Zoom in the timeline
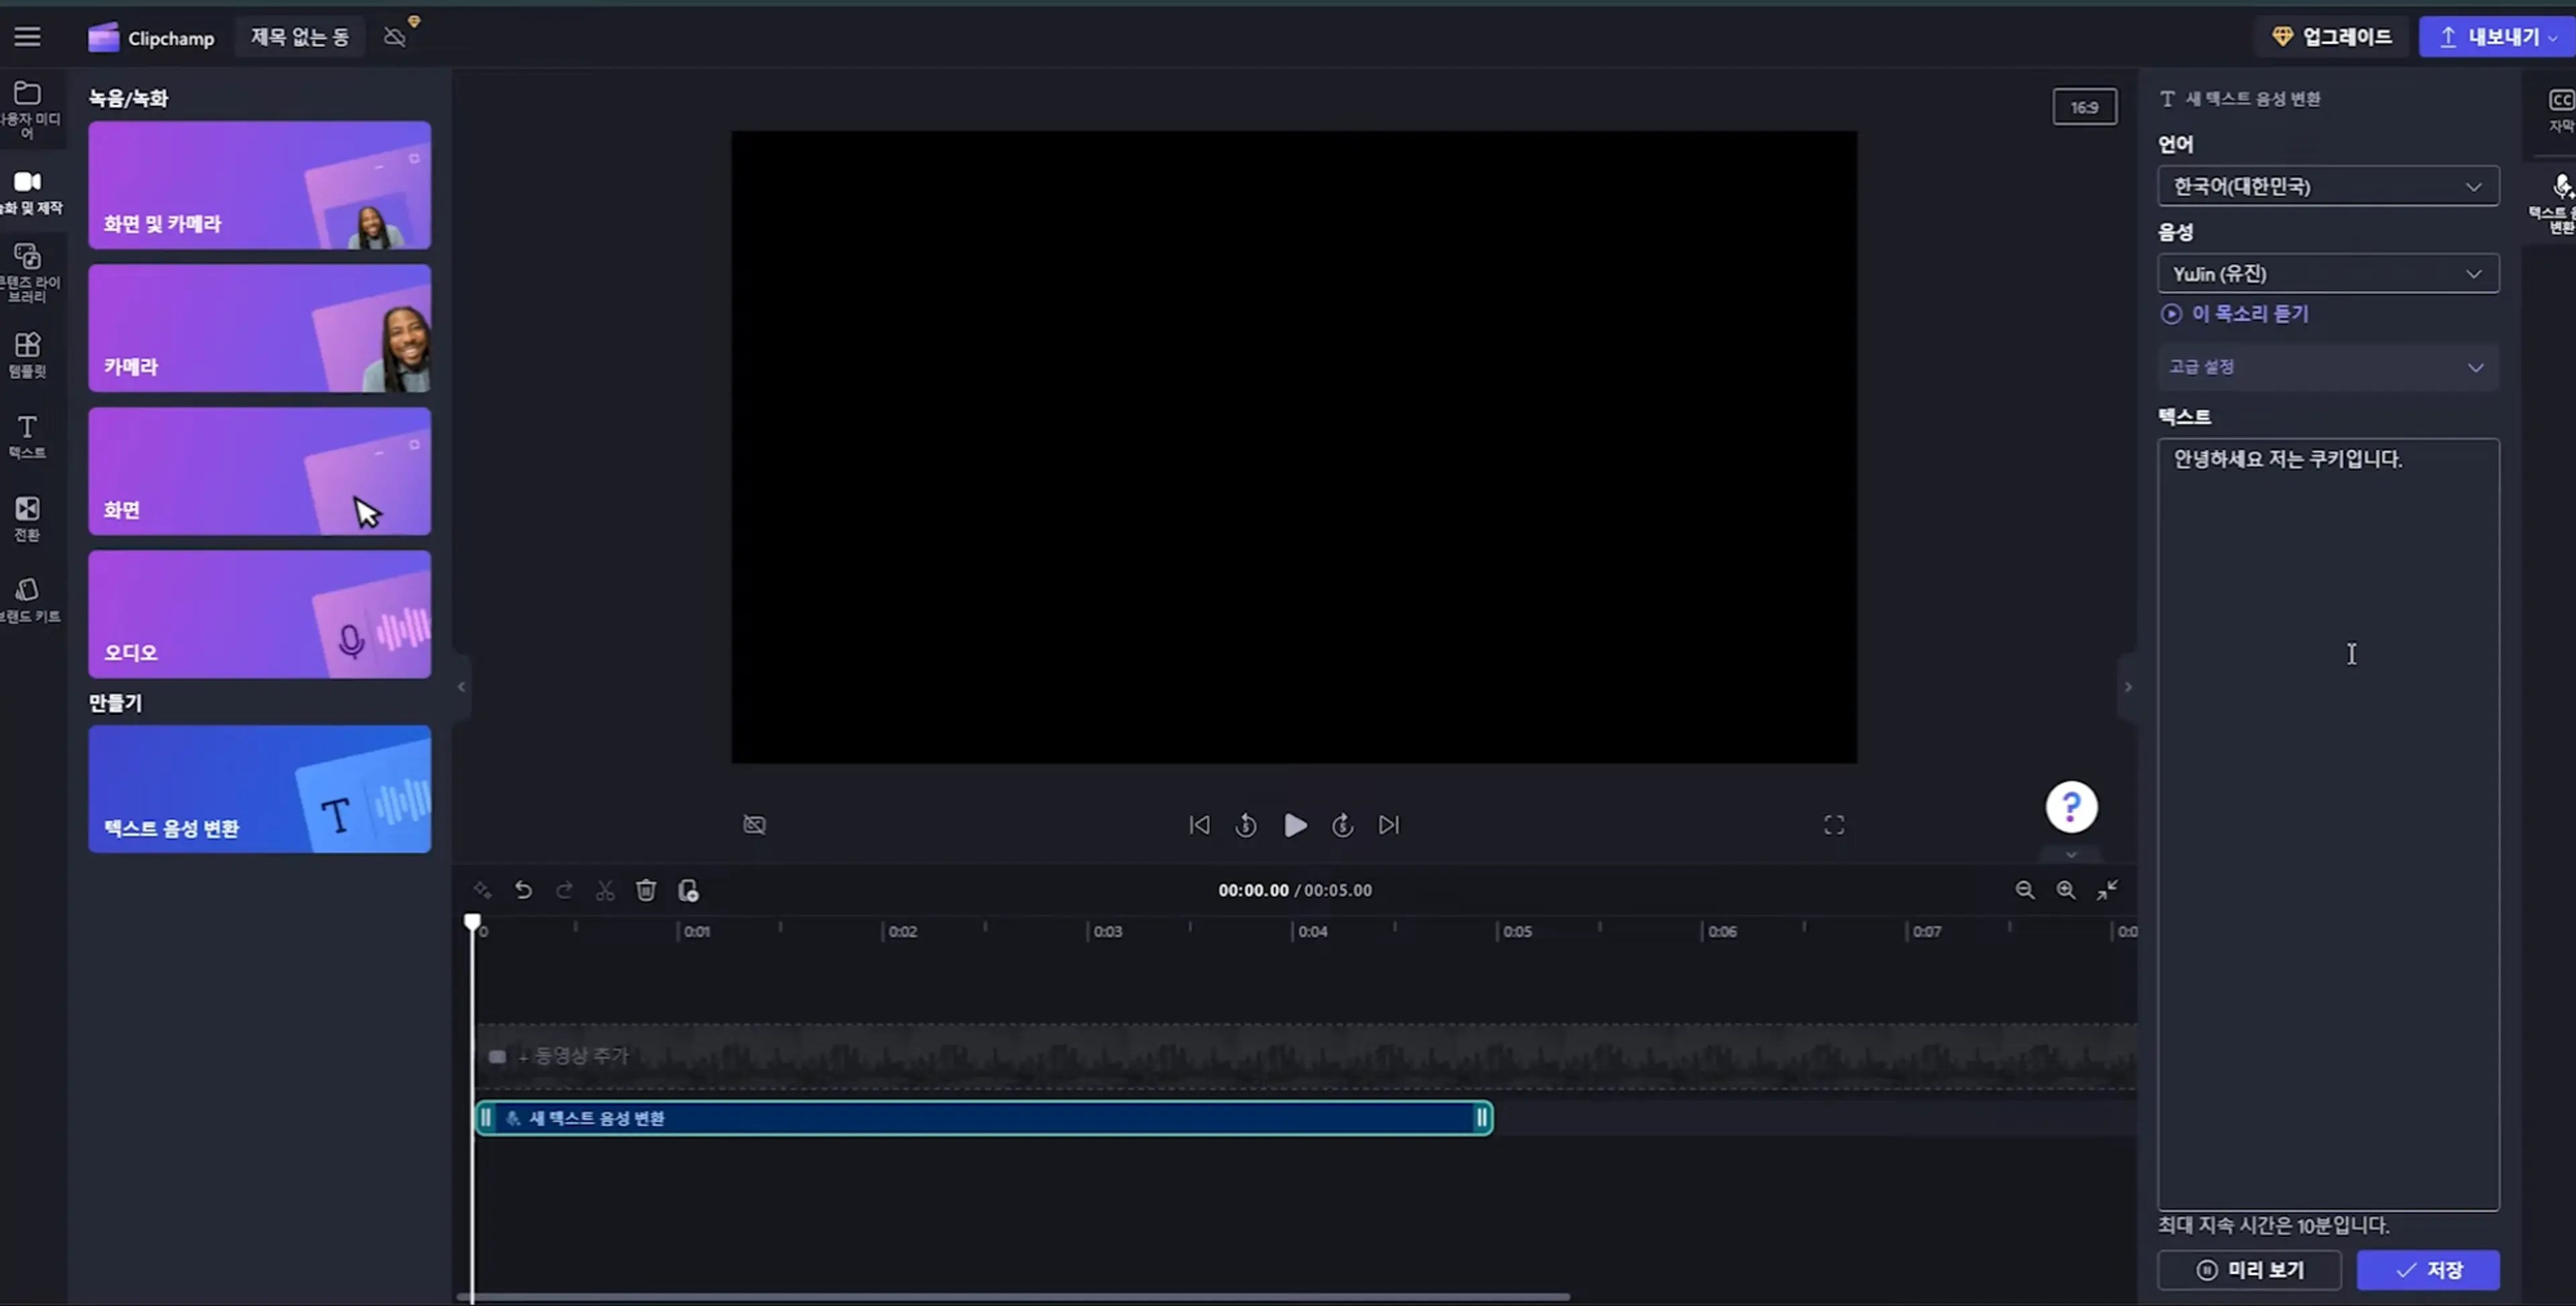2576x1306 pixels. [2066, 890]
